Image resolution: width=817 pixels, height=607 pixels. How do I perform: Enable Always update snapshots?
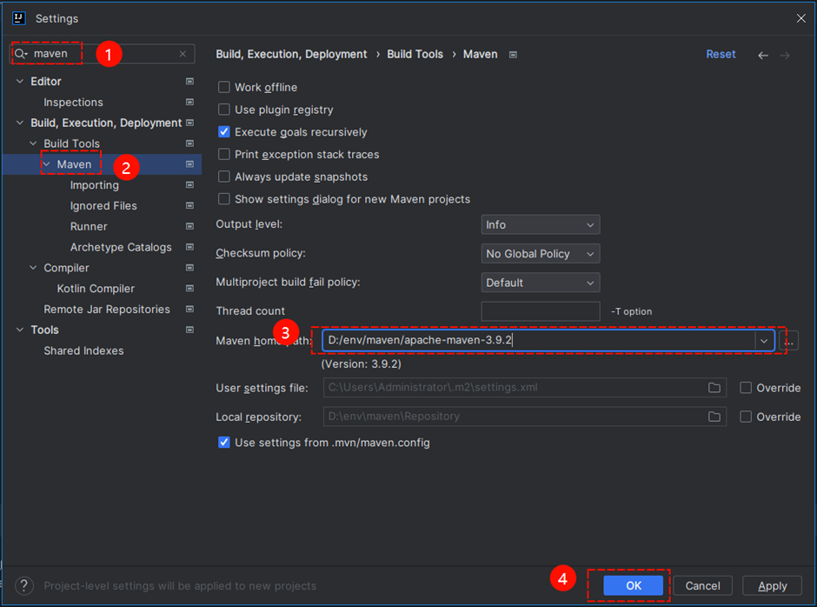224,177
